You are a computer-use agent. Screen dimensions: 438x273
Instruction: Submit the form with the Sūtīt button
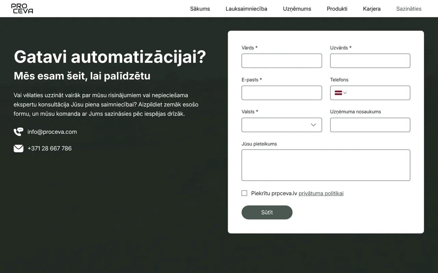tap(267, 212)
